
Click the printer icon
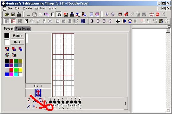[19, 14]
